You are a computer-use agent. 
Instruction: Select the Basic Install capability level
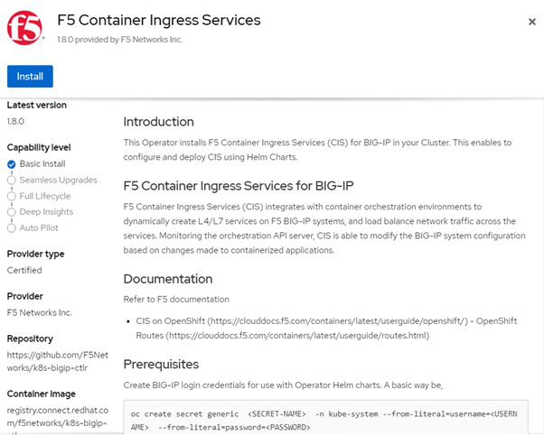[11, 164]
